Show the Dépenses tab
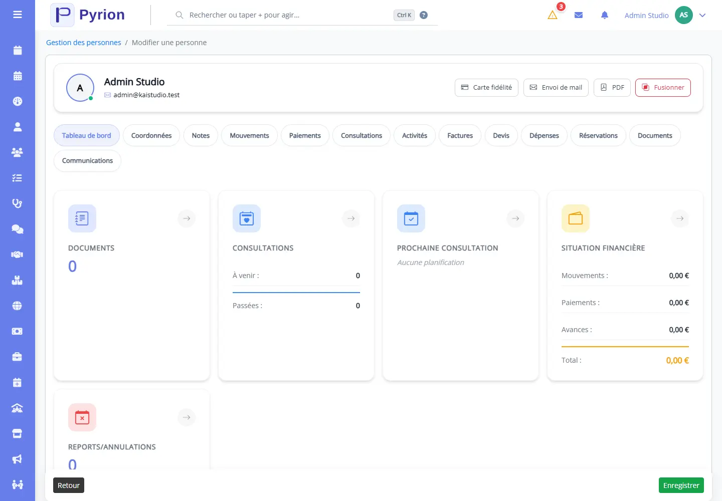Screen dimensions: 722x501 coord(544,135)
